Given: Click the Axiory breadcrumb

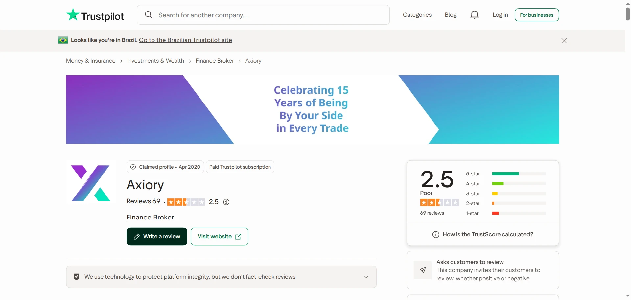Looking at the screenshot, I should coord(253,61).
